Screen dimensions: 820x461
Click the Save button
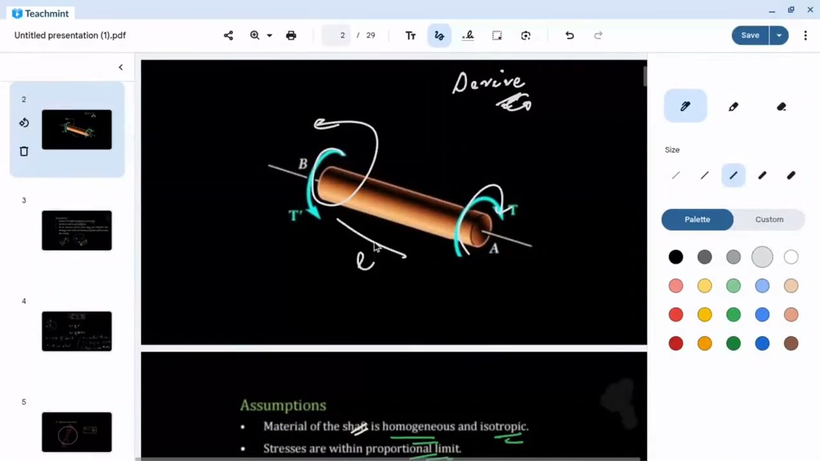(750, 35)
